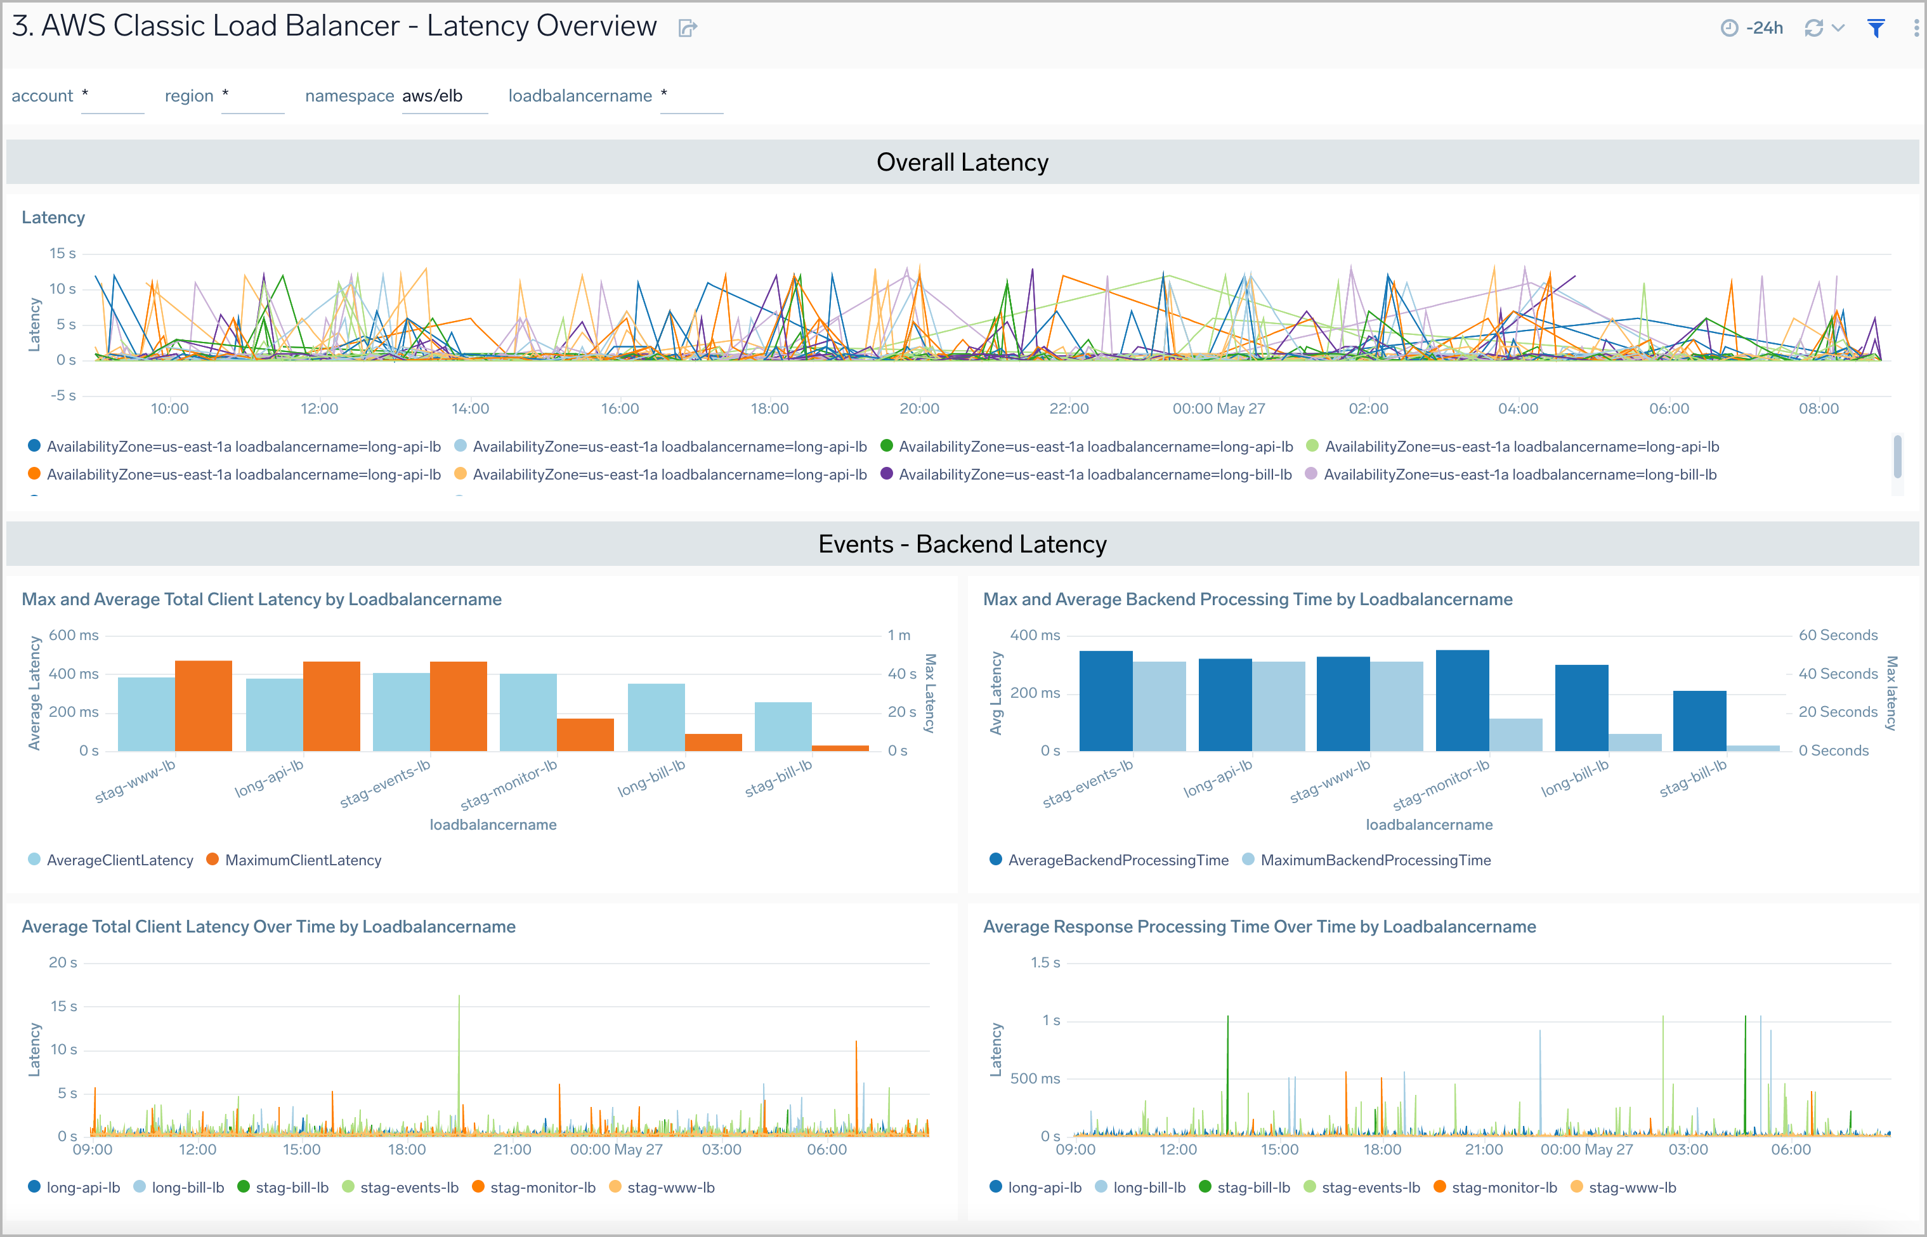This screenshot has width=1927, height=1237.
Task: Click the Events - Backend Latency section header
Action: coord(963,545)
